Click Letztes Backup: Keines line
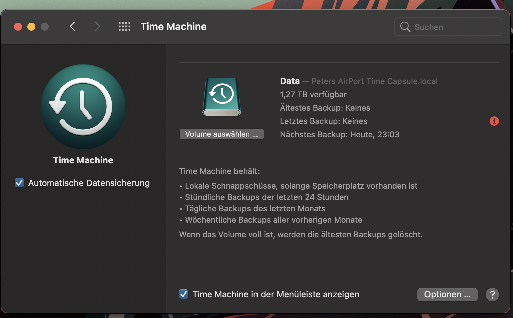 pyautogui.click(x=324, y=121)
